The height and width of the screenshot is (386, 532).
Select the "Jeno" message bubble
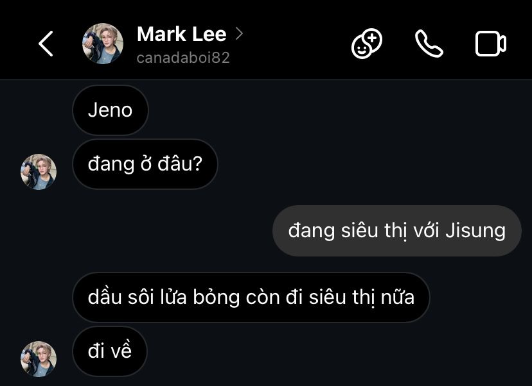[x=111, y=110]
